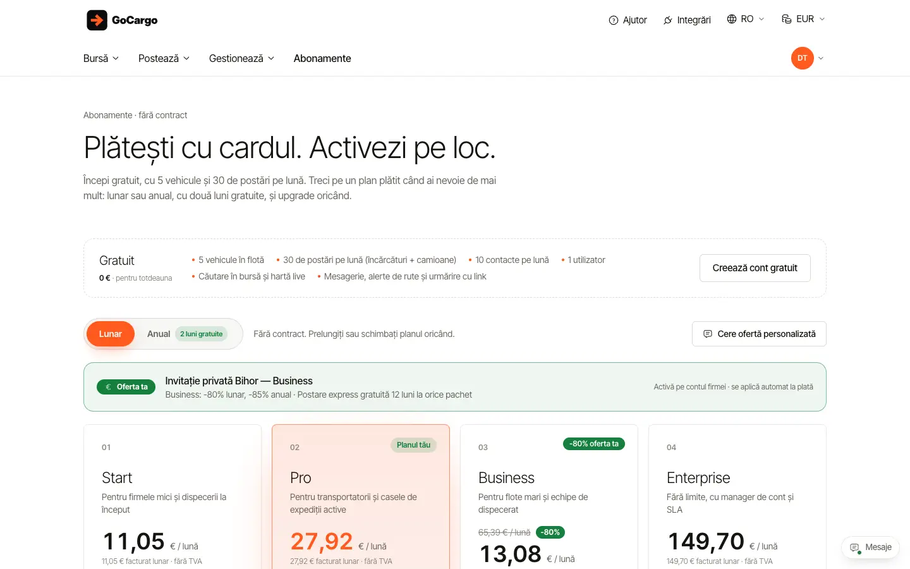Click the Mesaje chat bubble icon
910x569 pixels.
(x=855, y=548)
